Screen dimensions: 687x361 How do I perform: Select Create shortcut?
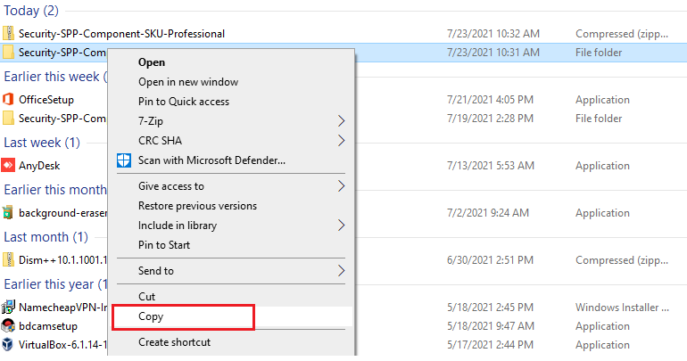(174, 342)
